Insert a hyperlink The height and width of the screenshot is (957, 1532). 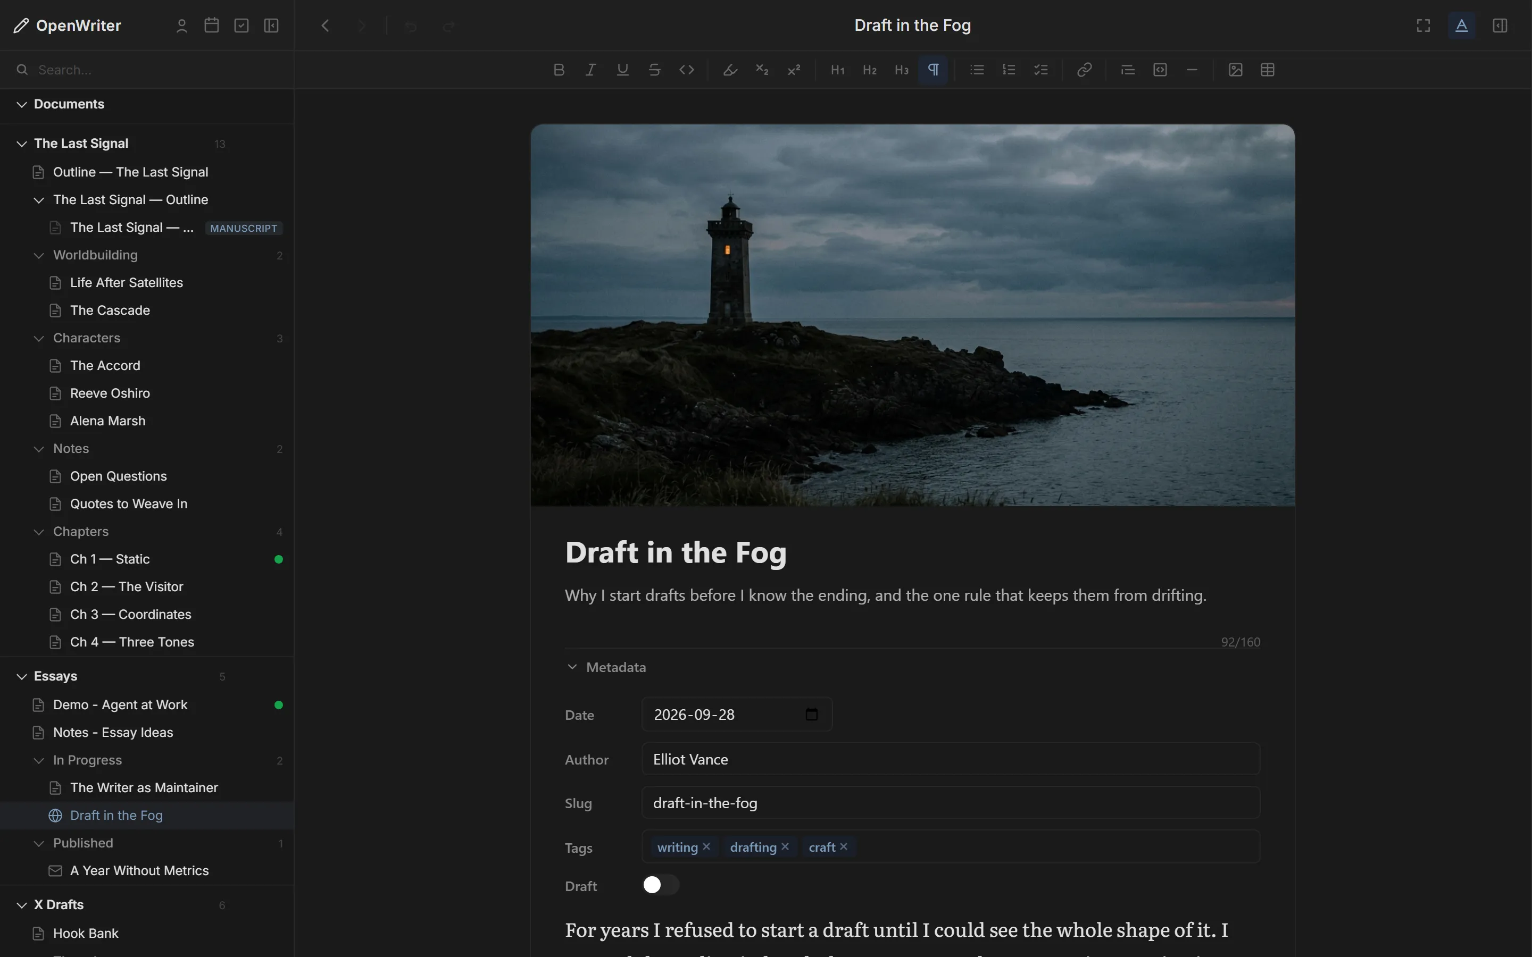click(x=1085, y=70)
